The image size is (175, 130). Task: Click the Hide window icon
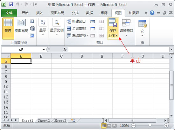click(93, 29)
